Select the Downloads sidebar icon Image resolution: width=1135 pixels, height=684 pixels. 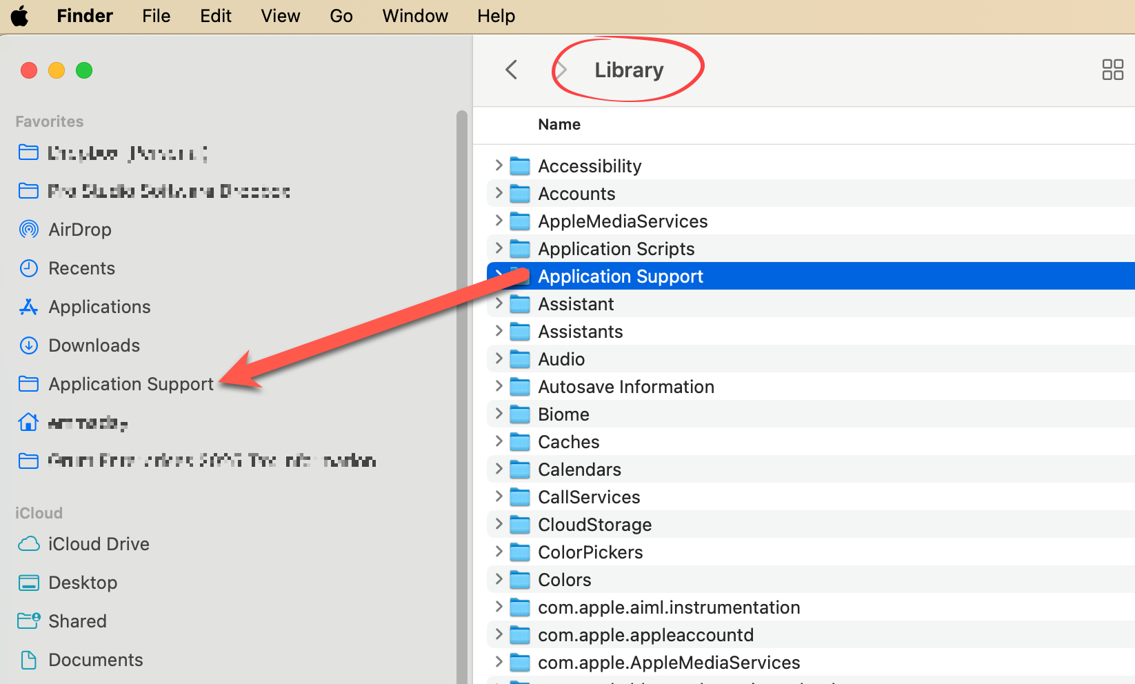click(29, 345)
